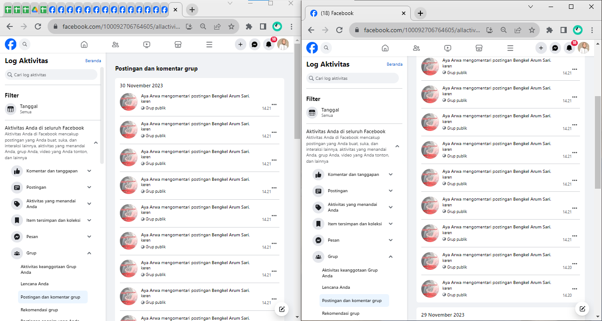Go back in right browser window
The height and width of the screenshot is (321, 602).
click(311, 30)
